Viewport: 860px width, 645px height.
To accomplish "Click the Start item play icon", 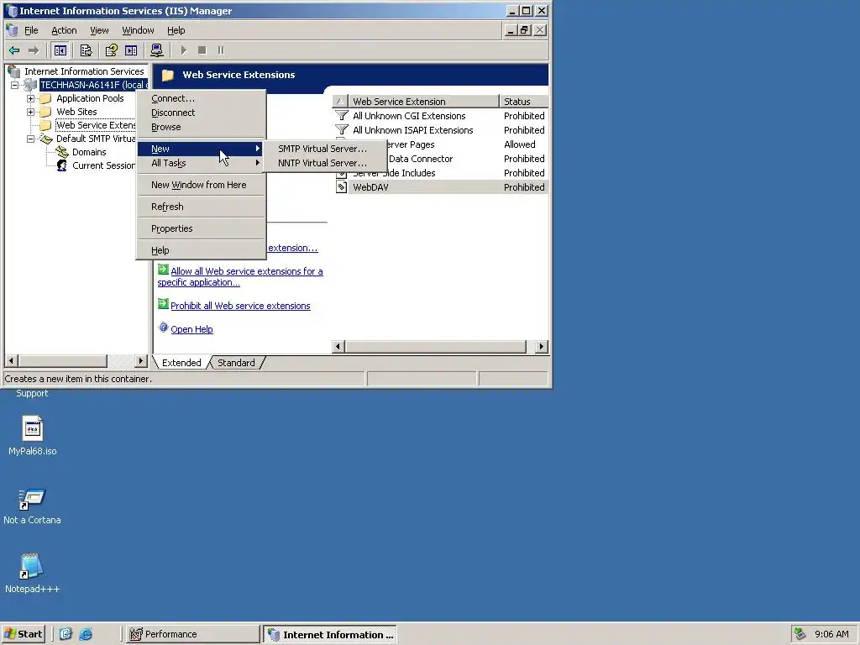I will point(184,50).
